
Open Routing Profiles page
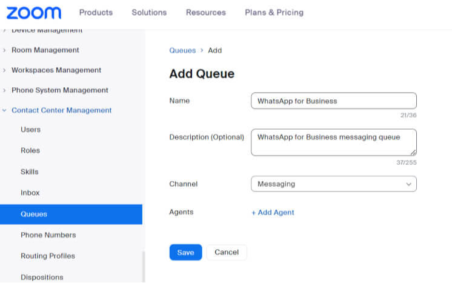(48, 256)
